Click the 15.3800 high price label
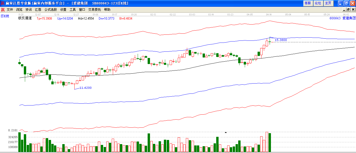356x153 pixels. tap(281, 40)
